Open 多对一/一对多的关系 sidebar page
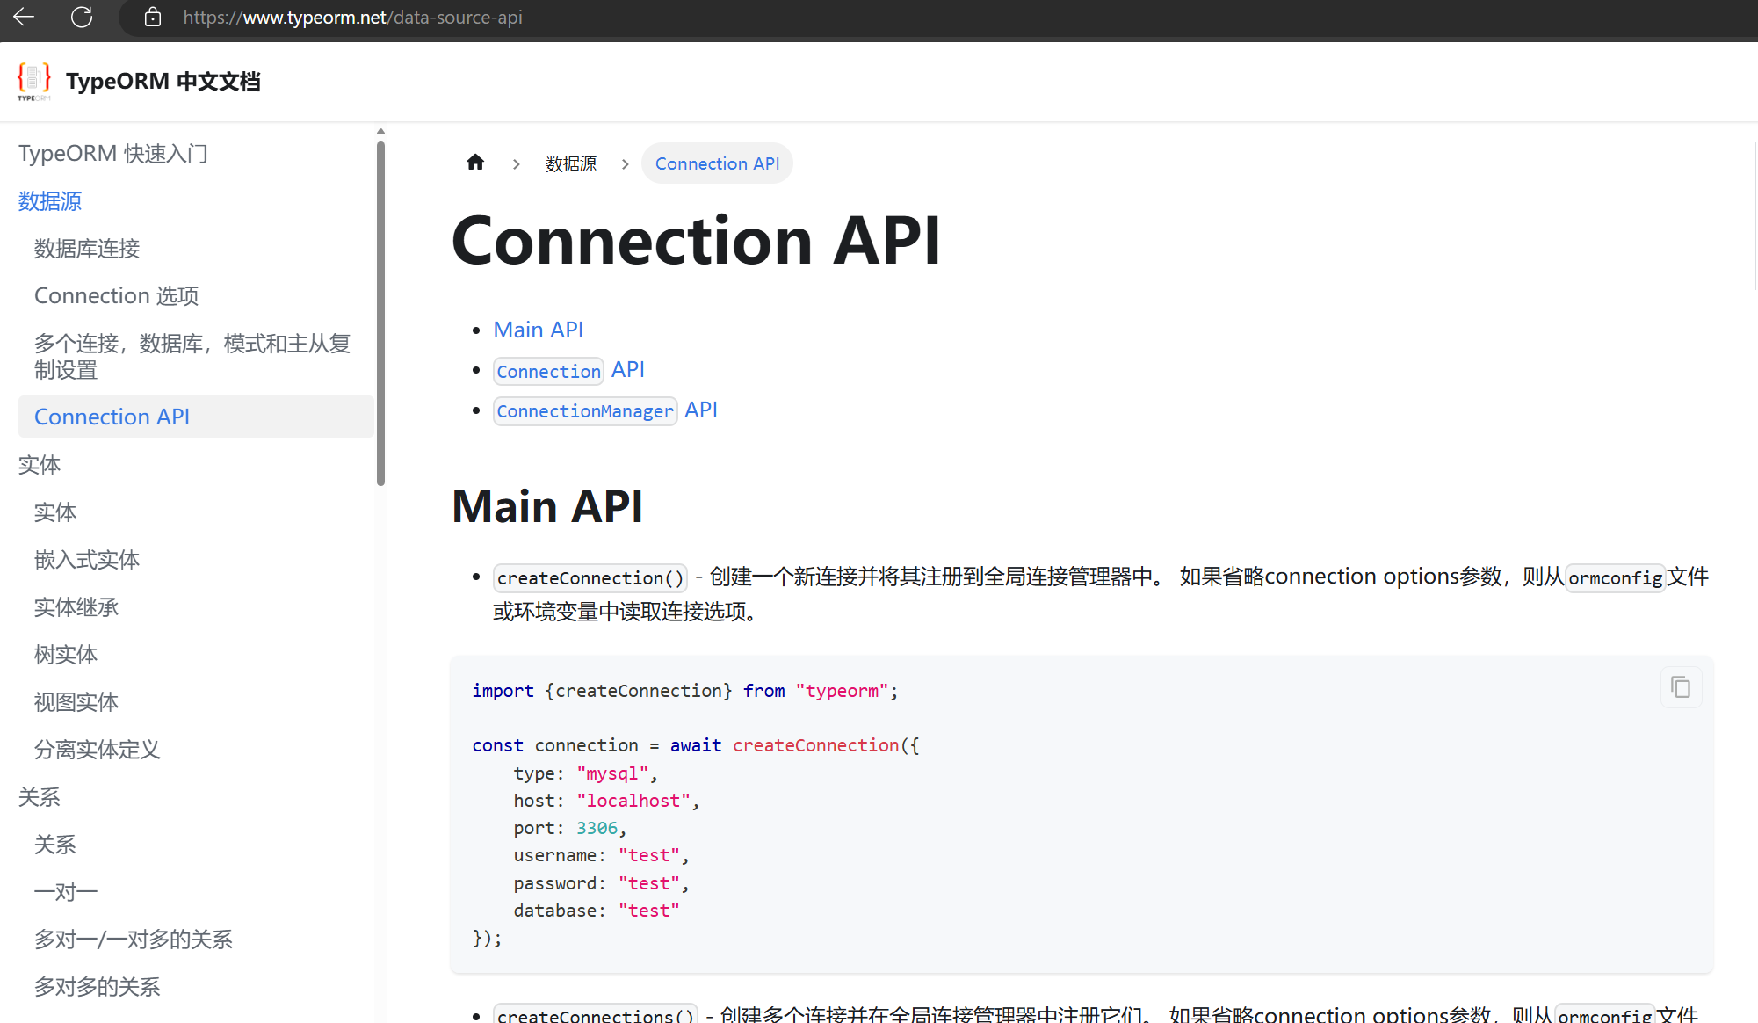The image size is (1758, 1023). tap(134, 940)
